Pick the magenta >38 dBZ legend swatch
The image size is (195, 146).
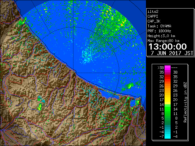coord(168,68)
